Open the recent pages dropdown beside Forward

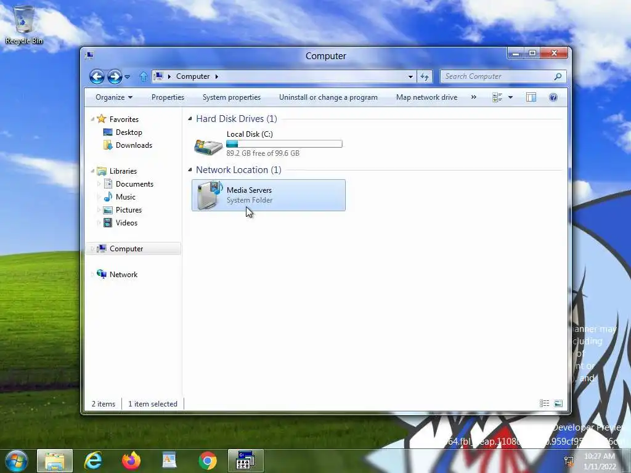pos(127,76)
